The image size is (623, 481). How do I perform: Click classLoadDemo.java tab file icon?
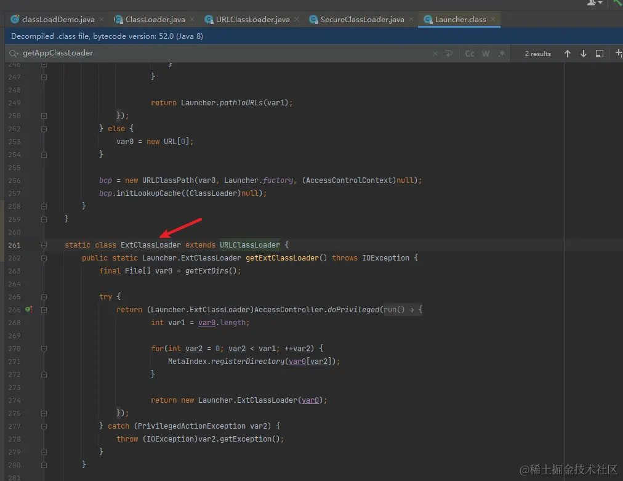point(15,19)
